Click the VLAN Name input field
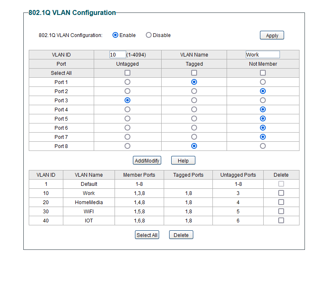 (x=263, y=55)
